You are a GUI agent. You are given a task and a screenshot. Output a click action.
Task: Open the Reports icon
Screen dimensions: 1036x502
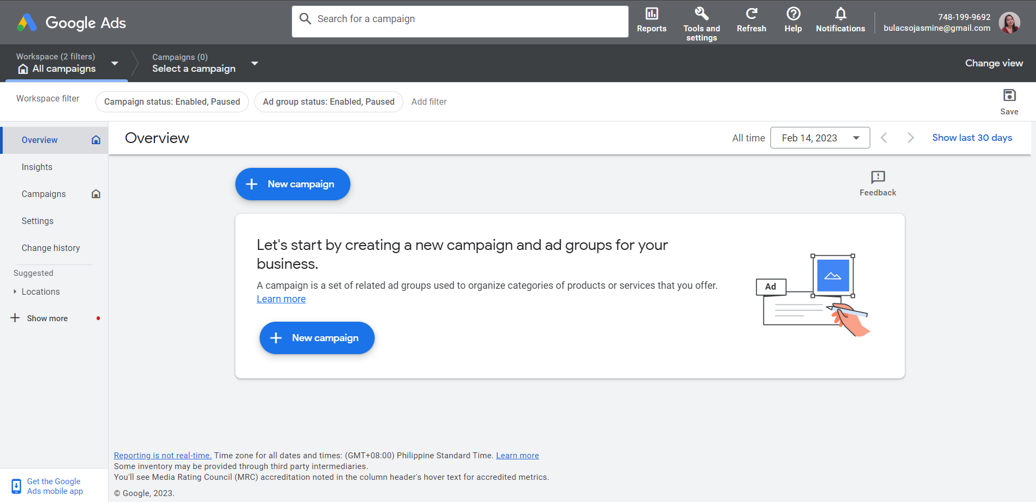click(652, 14)
